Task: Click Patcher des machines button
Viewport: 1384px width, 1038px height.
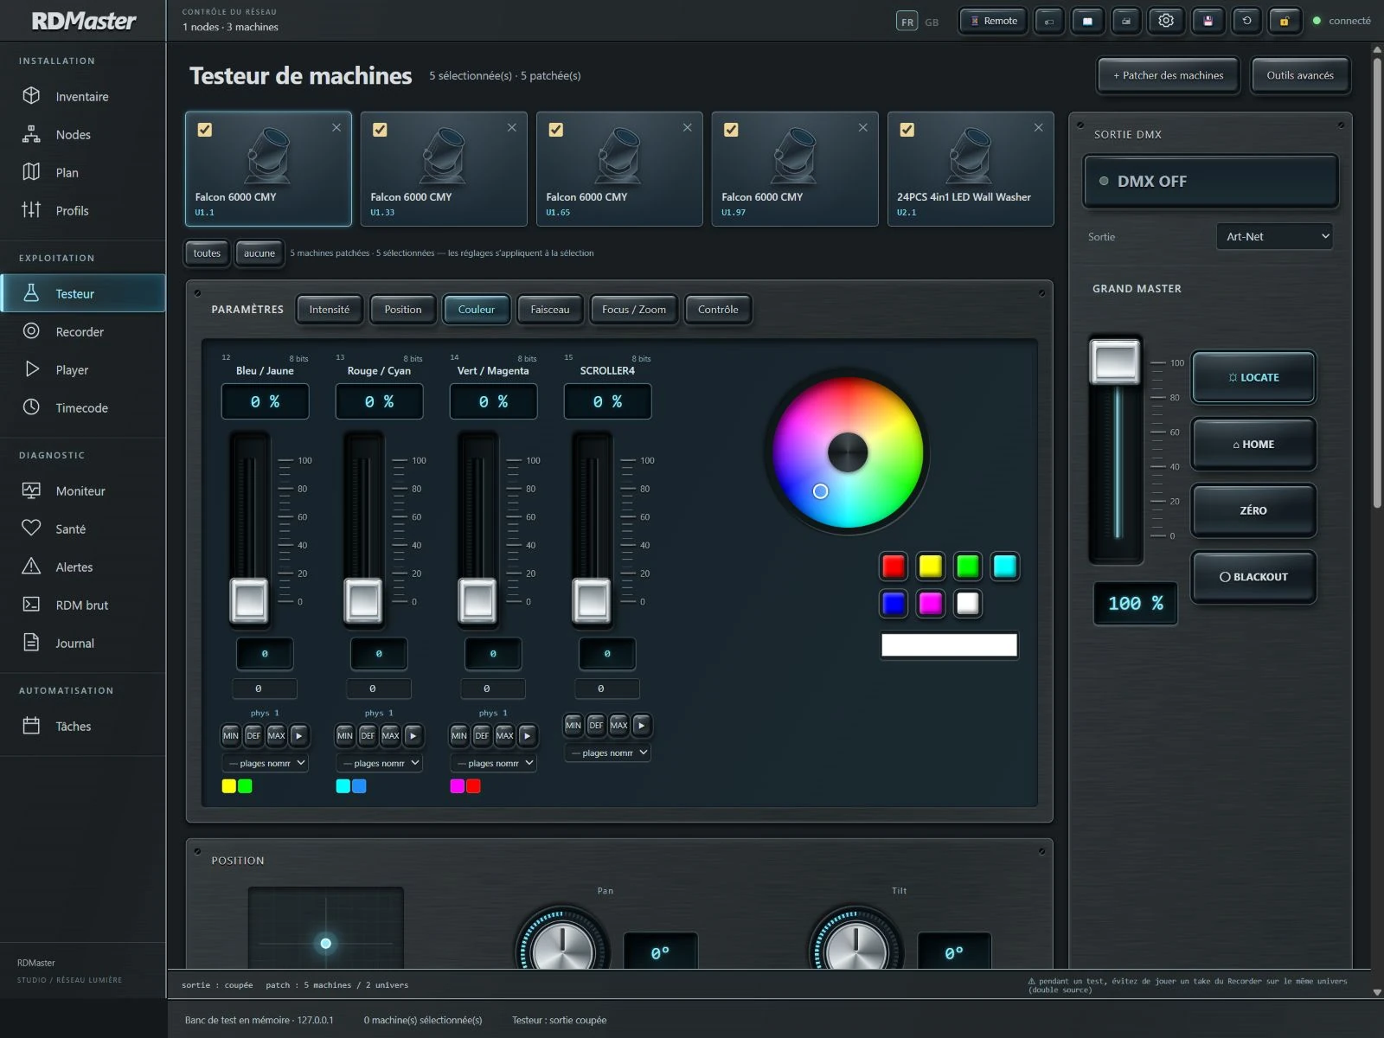Action: tap(1168, 75)
